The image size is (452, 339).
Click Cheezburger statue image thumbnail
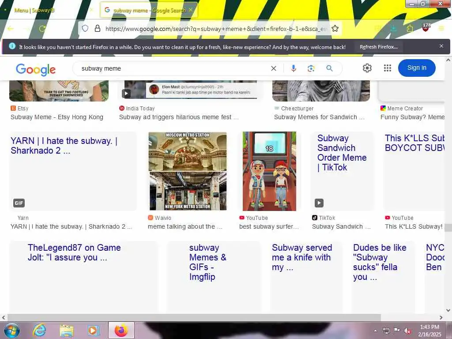pyautogui.click(x=321, y=91)
